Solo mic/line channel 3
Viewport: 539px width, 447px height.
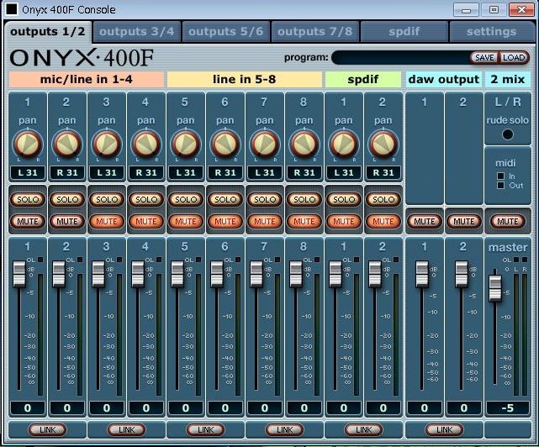click(x=107, y=199)
